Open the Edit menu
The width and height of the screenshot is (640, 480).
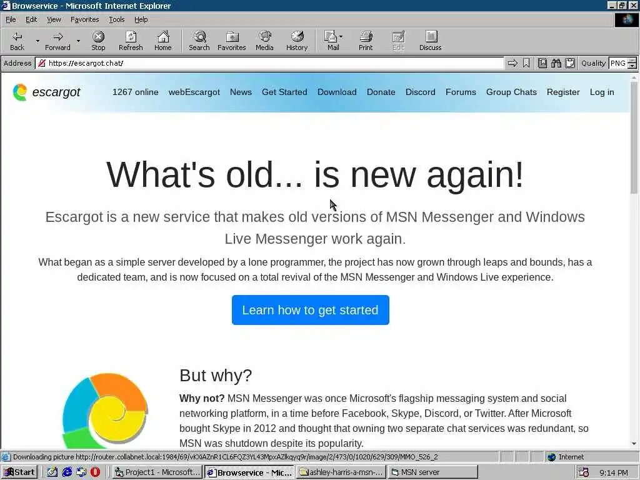(x=31, y=19)
